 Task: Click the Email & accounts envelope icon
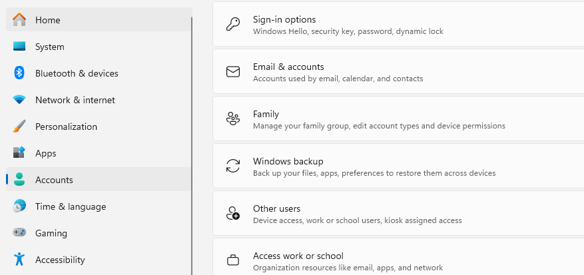pos(233,72)
